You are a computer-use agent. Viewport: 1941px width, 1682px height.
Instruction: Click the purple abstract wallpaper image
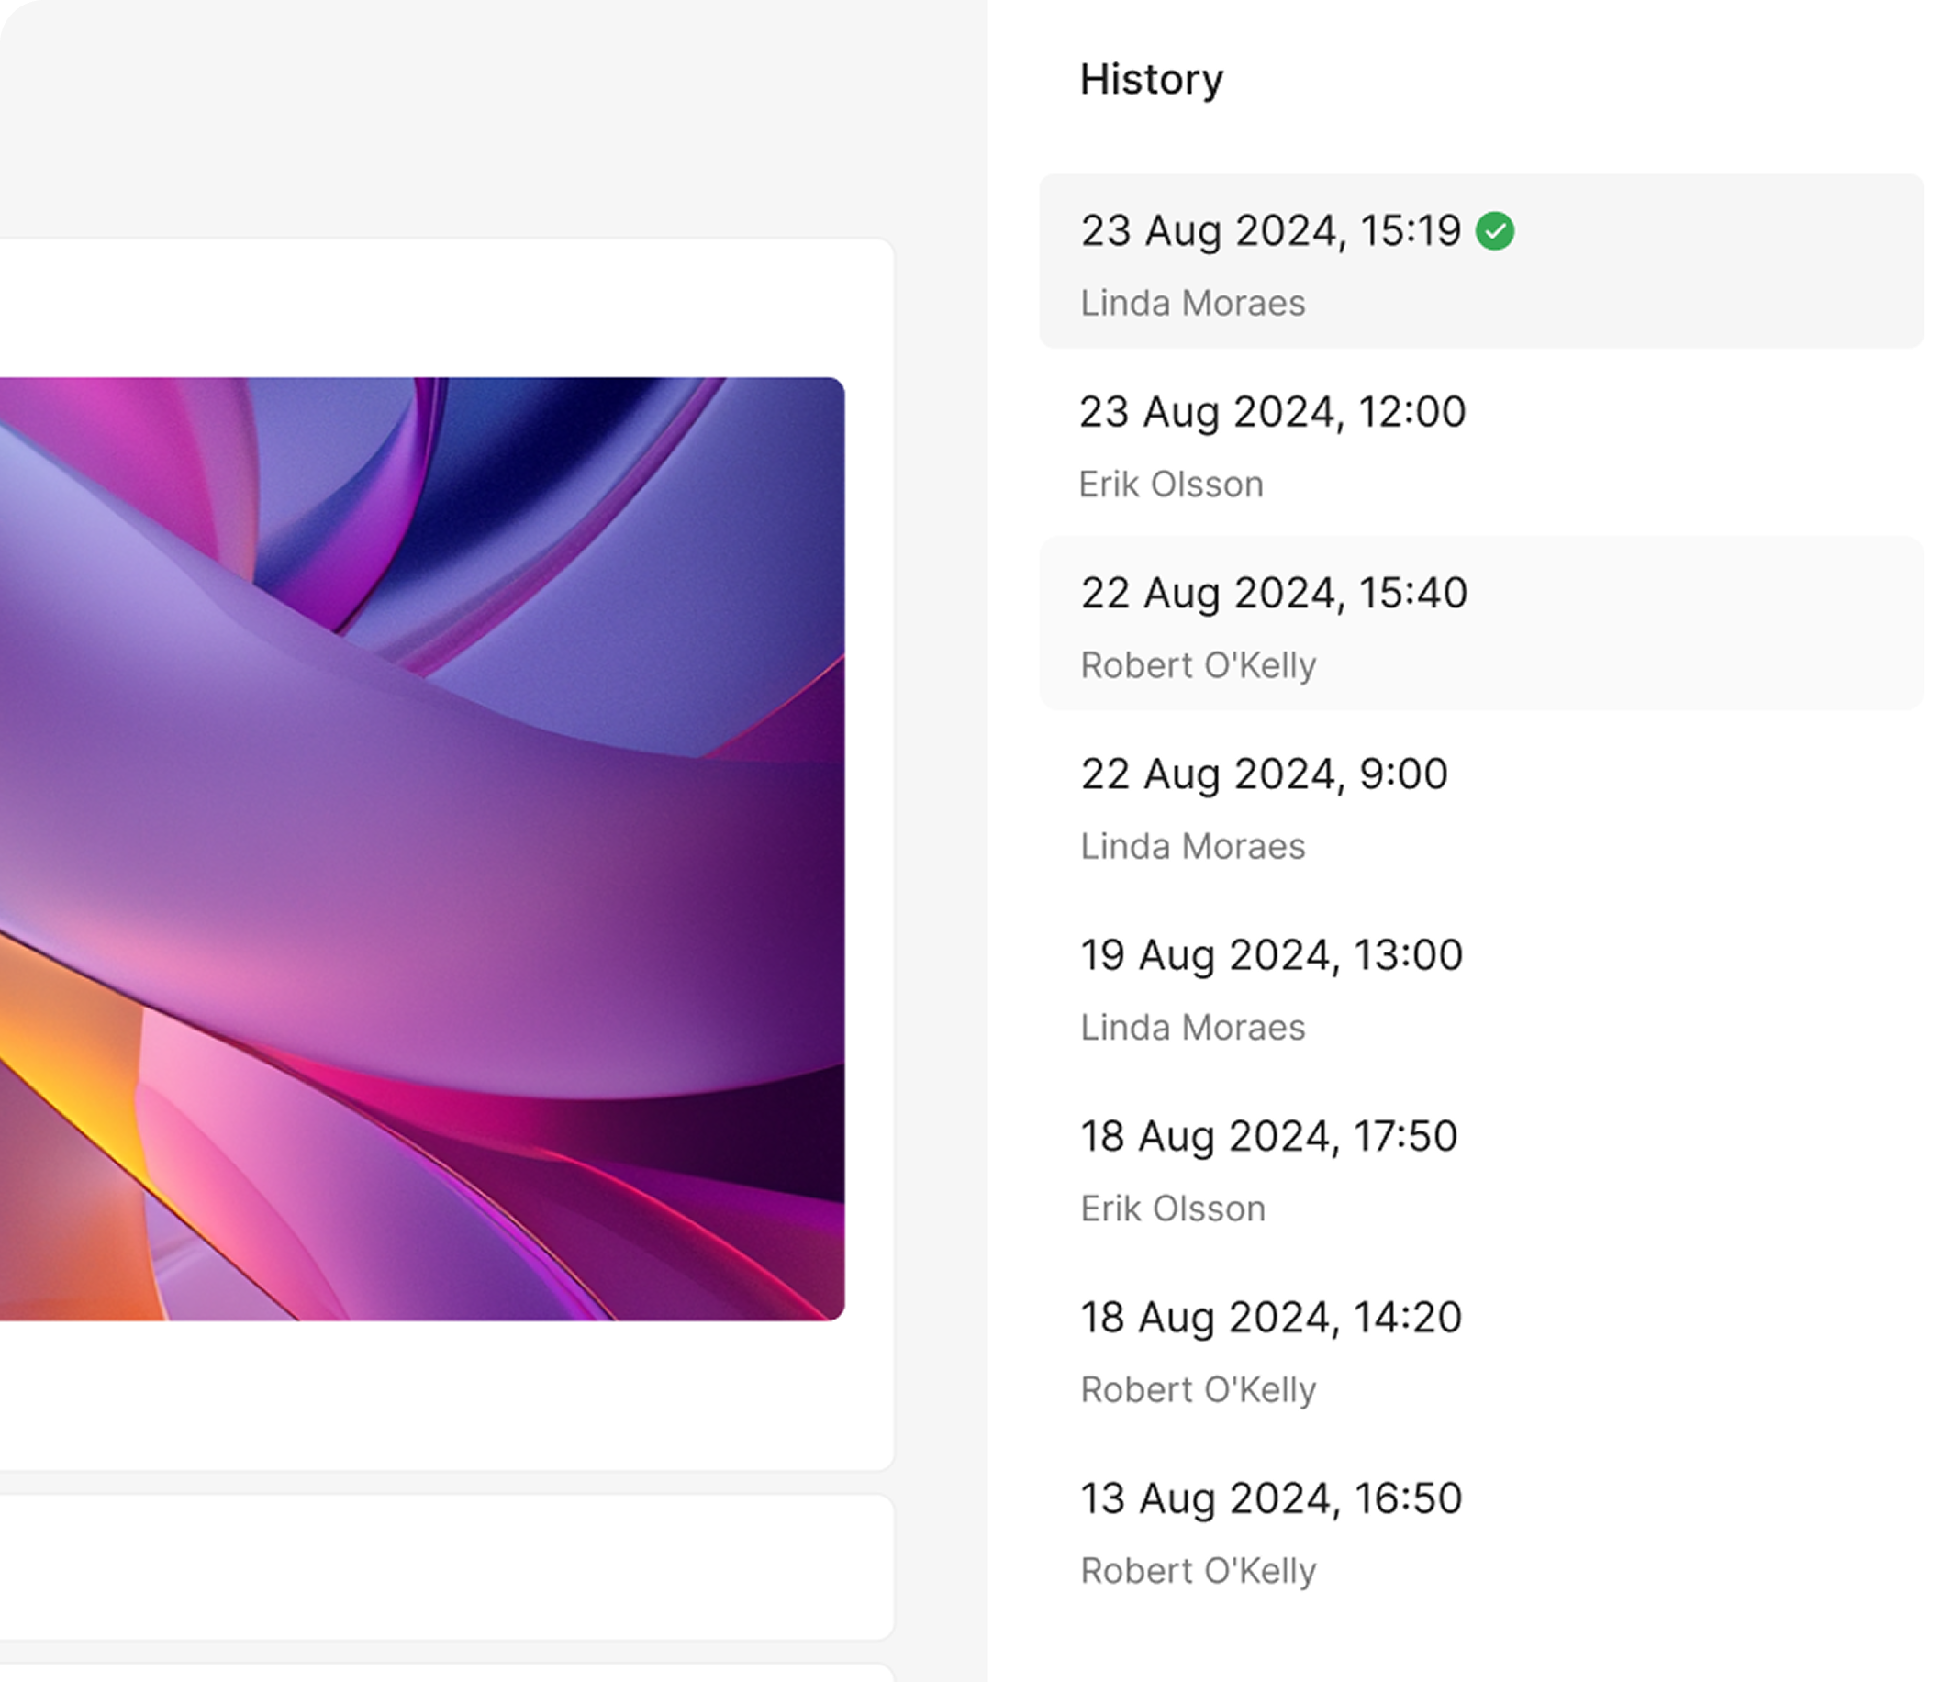click(422, 849)
